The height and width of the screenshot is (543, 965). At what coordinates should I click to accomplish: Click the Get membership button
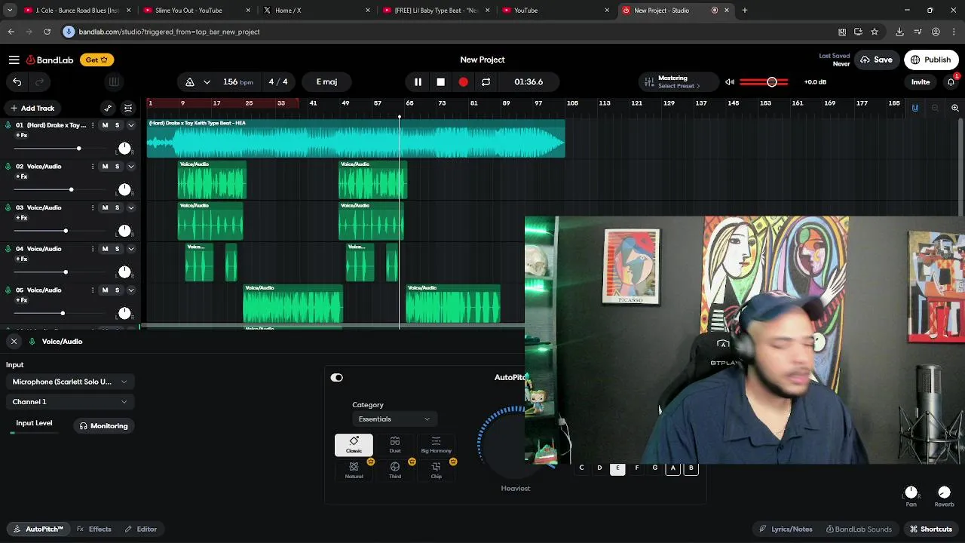click(x=96, y=60)
